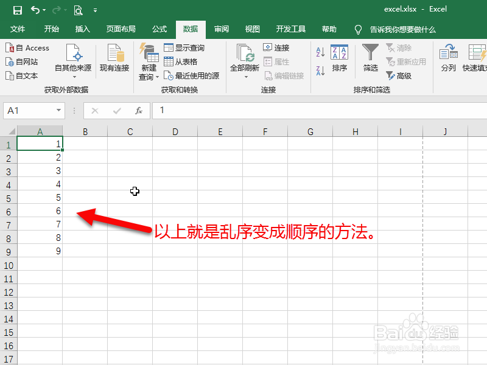487x365 pixels.
Task: Switch to the 公式 tab
Action: 159,29
